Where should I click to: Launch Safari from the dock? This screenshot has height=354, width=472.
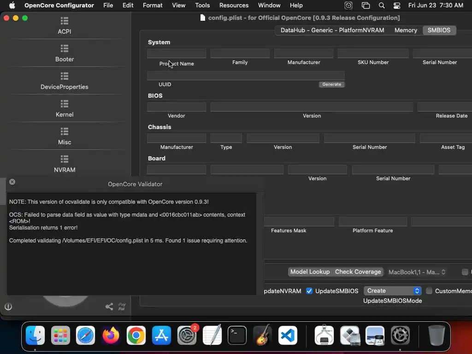pyautogui.click(x=85, y=335)
